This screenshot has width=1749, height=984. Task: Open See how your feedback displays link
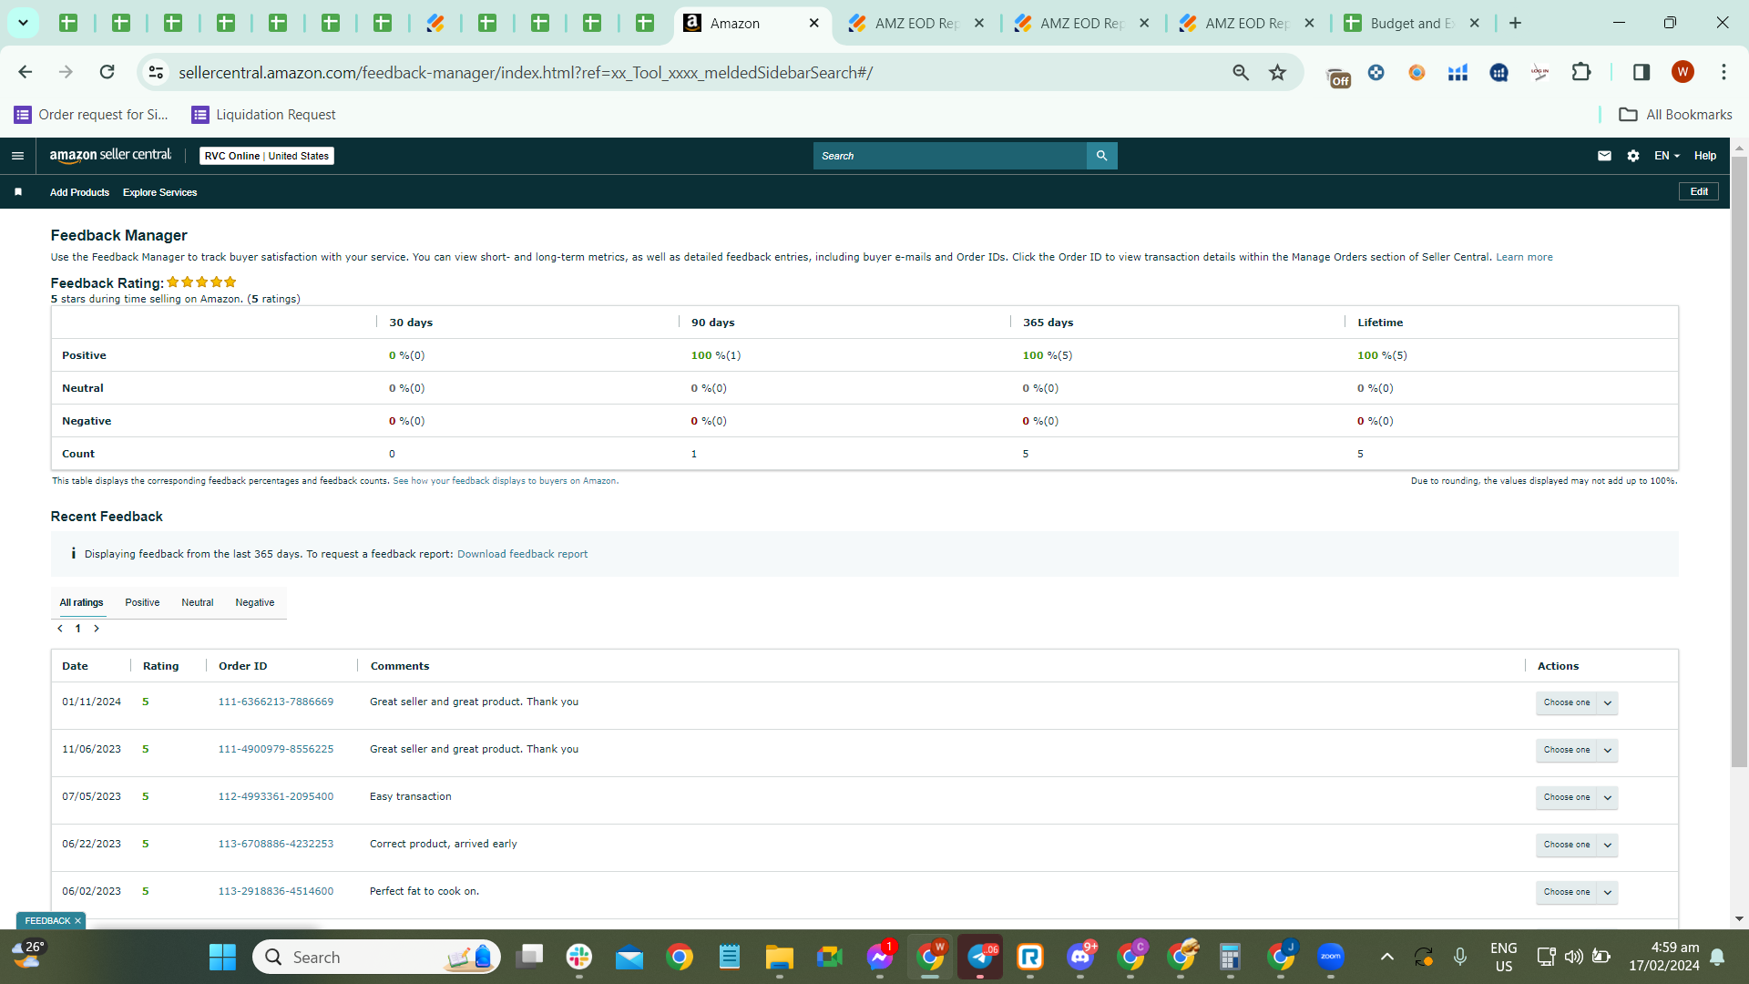pos(506,481)
